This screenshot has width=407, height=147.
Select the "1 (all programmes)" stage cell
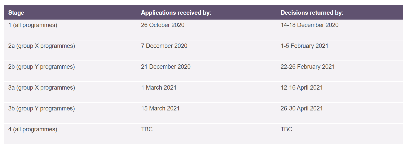click(33, 25)
